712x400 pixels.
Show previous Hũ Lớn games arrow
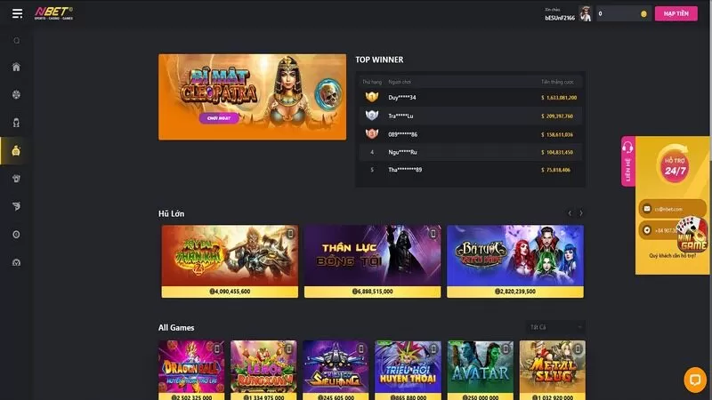pos(570,213)
